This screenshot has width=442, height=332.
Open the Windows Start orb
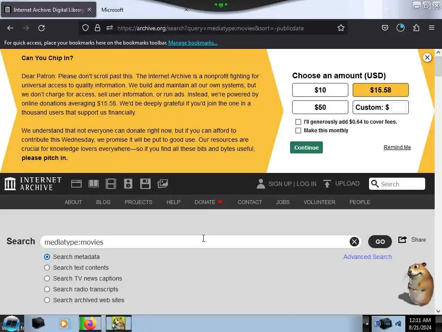click(11, 323)
